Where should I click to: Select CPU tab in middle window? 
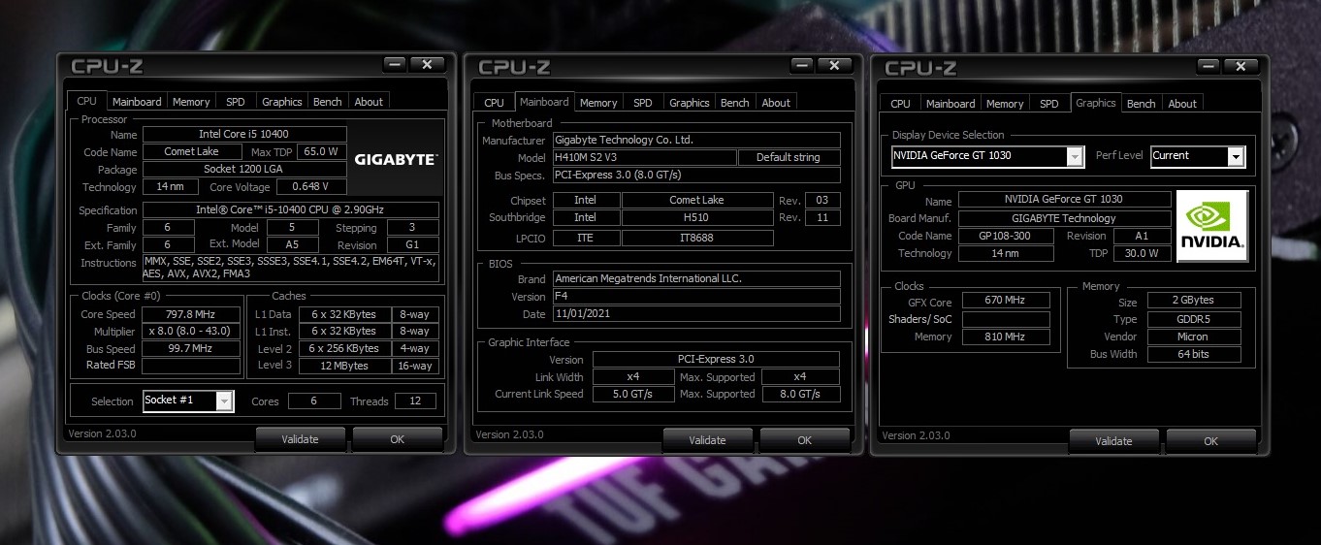coord(495,103)
